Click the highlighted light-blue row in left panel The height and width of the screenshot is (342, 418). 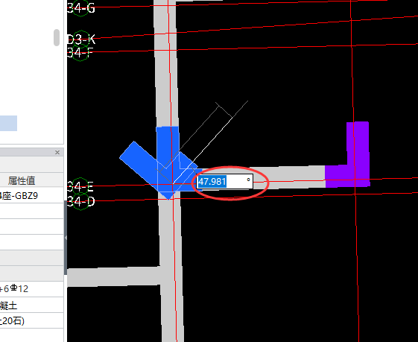pos(8,123)
